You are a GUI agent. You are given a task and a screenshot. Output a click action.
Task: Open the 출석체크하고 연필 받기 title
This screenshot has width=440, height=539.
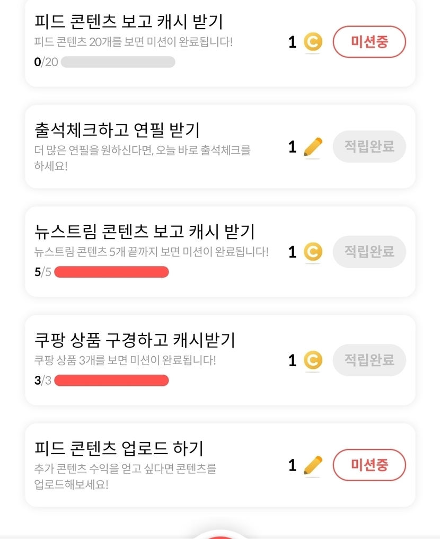117,130
